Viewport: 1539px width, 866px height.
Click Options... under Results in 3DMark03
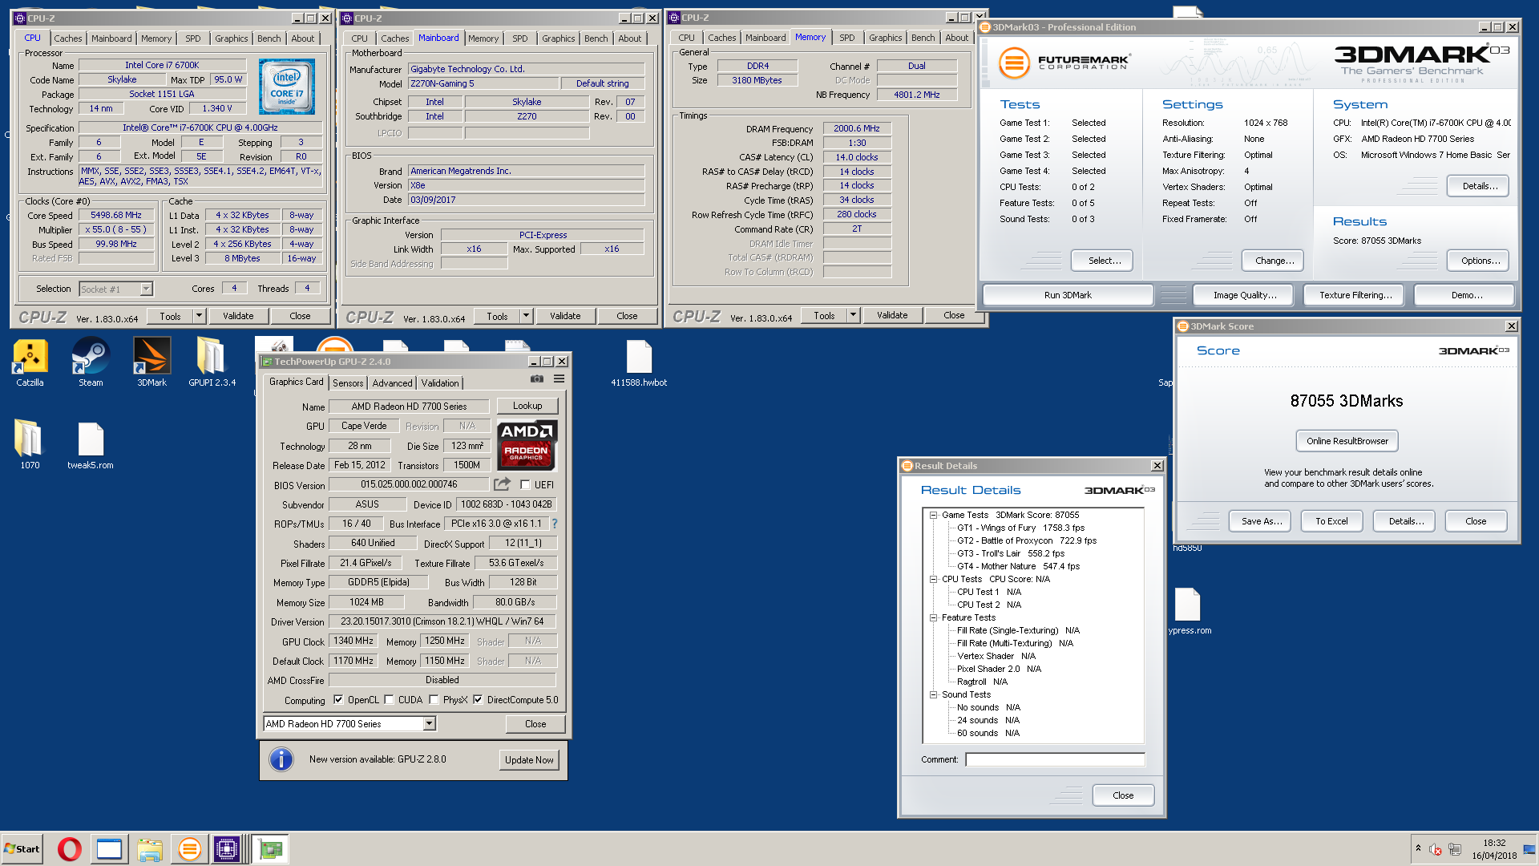[x=1480, y=261]
